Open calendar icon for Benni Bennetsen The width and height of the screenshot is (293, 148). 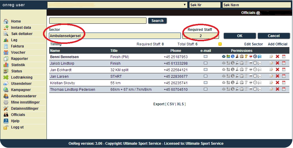pyautogui.click(x=284, y=56)
